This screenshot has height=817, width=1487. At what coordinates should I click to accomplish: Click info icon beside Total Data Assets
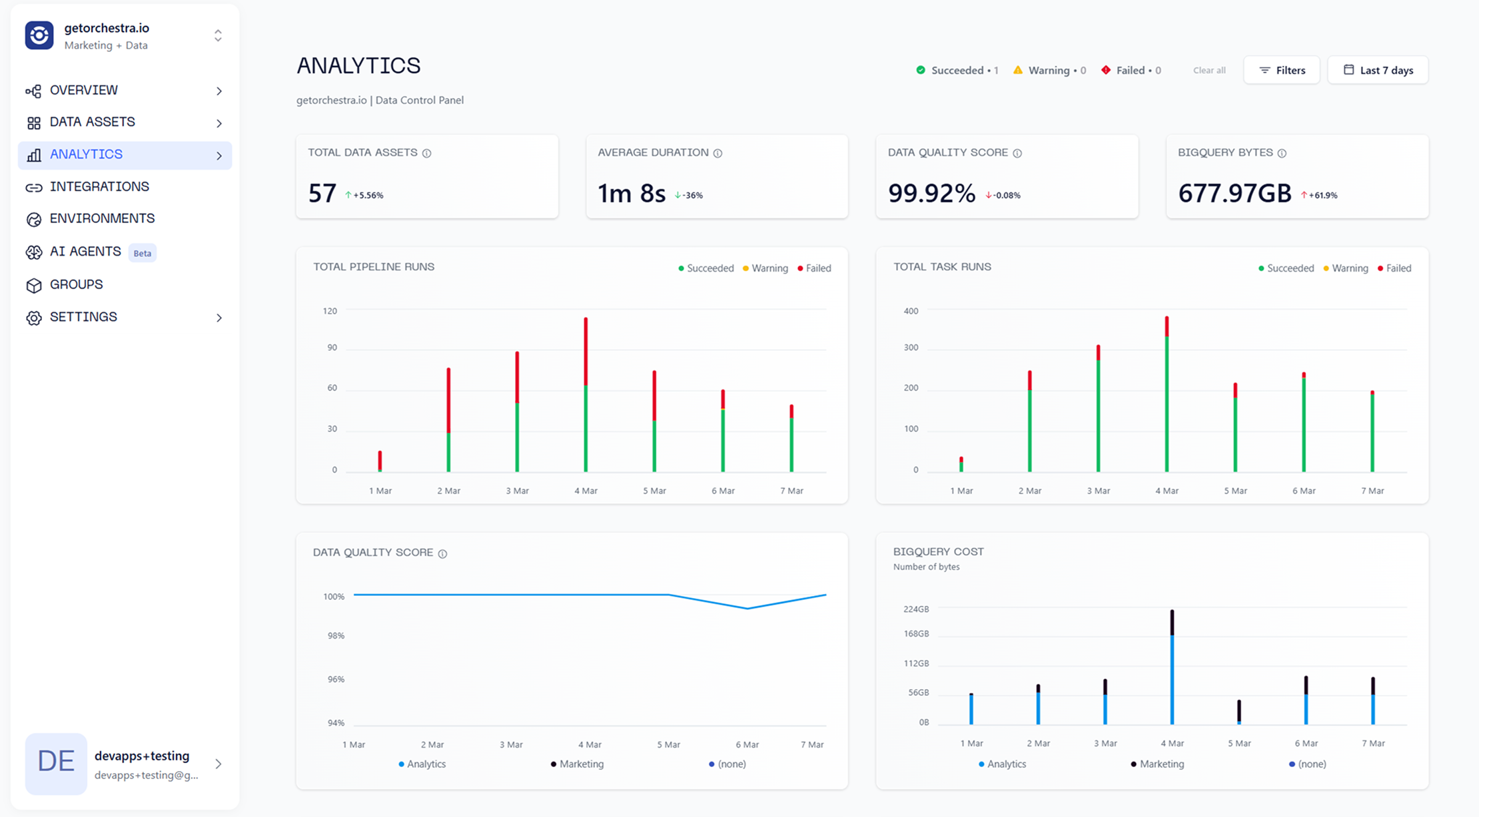(x=427, y=153)
